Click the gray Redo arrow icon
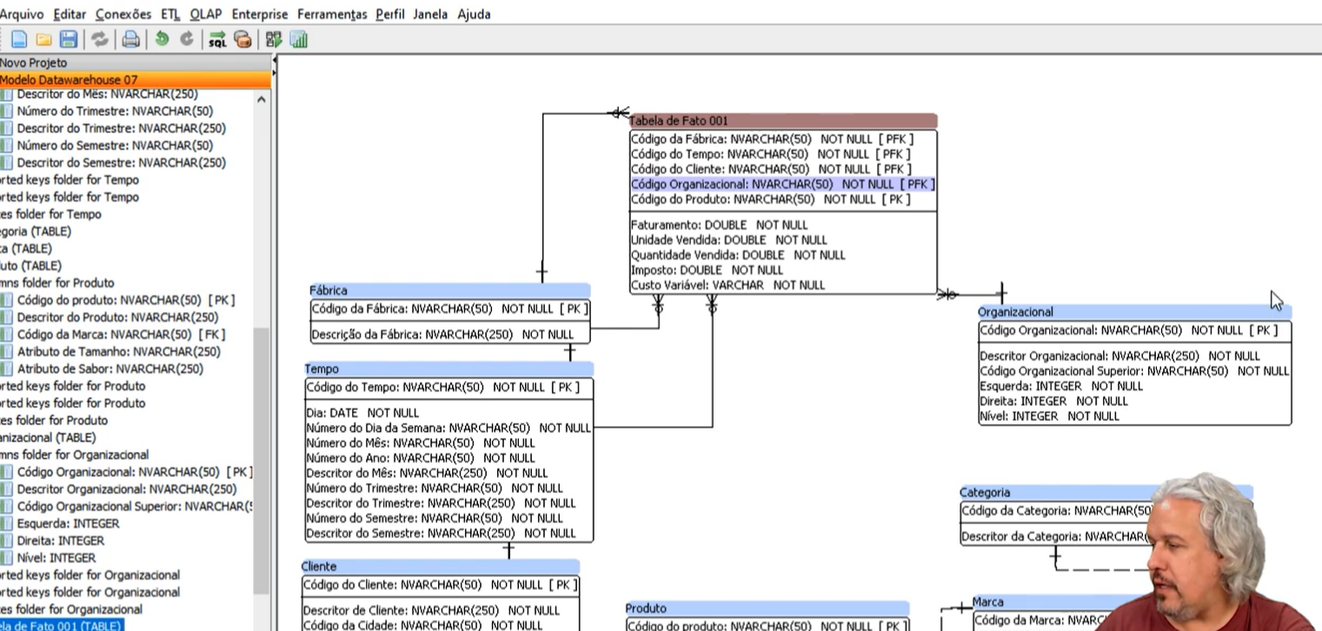The height and width of the screenshot is (631, 1322). tap(187, 39)
